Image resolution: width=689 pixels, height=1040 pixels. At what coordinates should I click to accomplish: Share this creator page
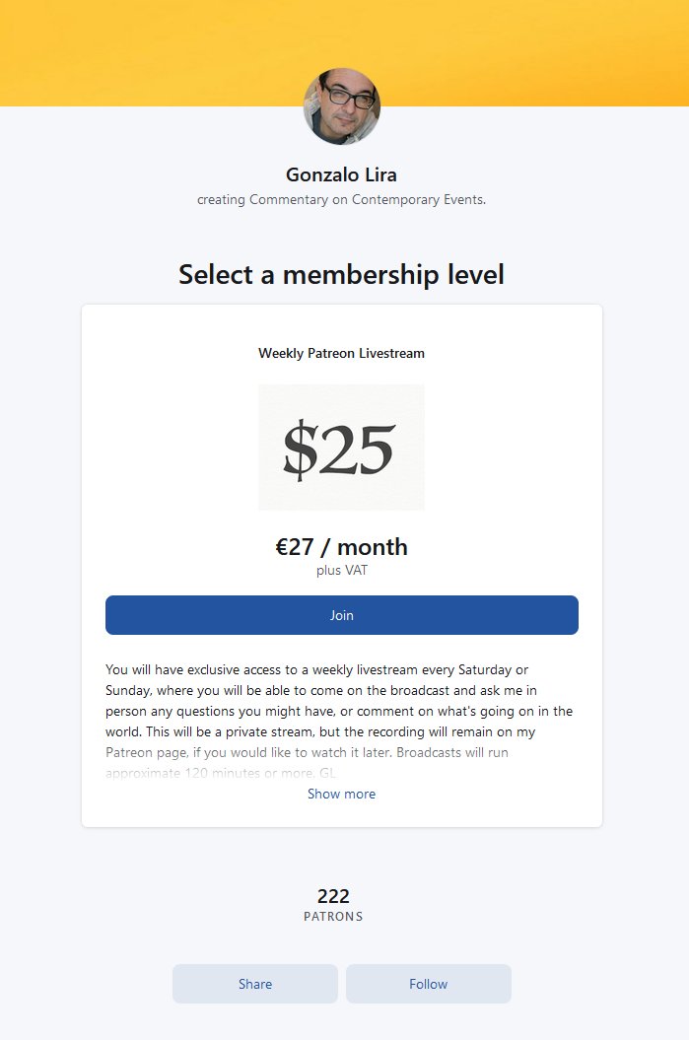tap(255, 984)
